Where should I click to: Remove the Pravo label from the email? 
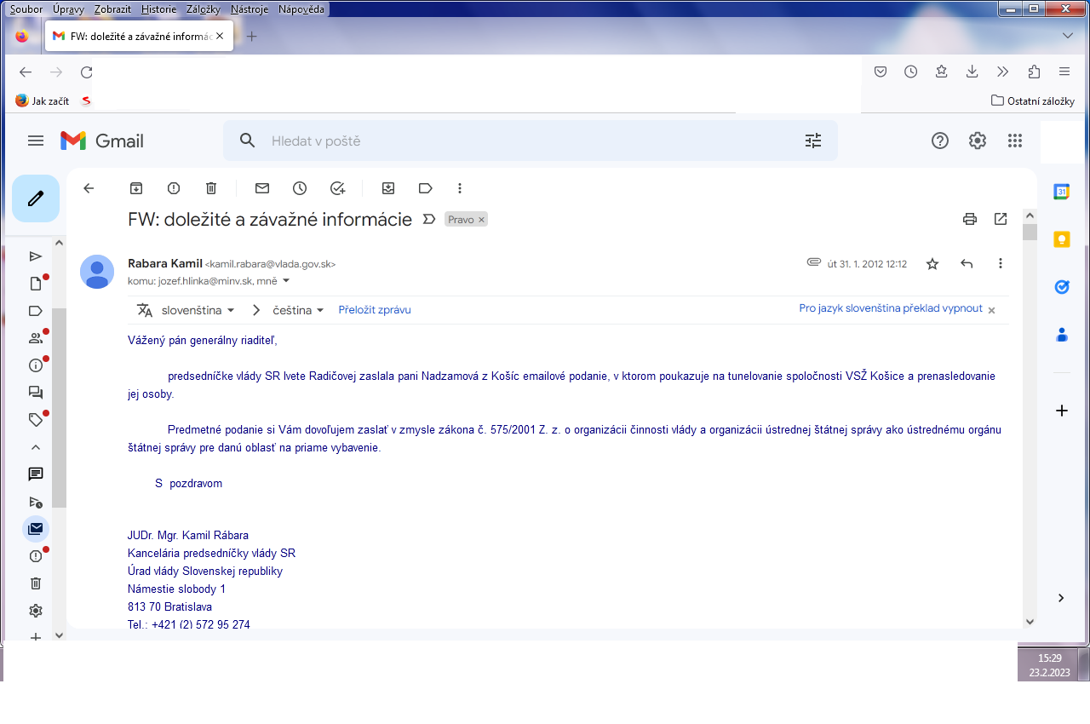pyautogui.click(x=481, y=220)
